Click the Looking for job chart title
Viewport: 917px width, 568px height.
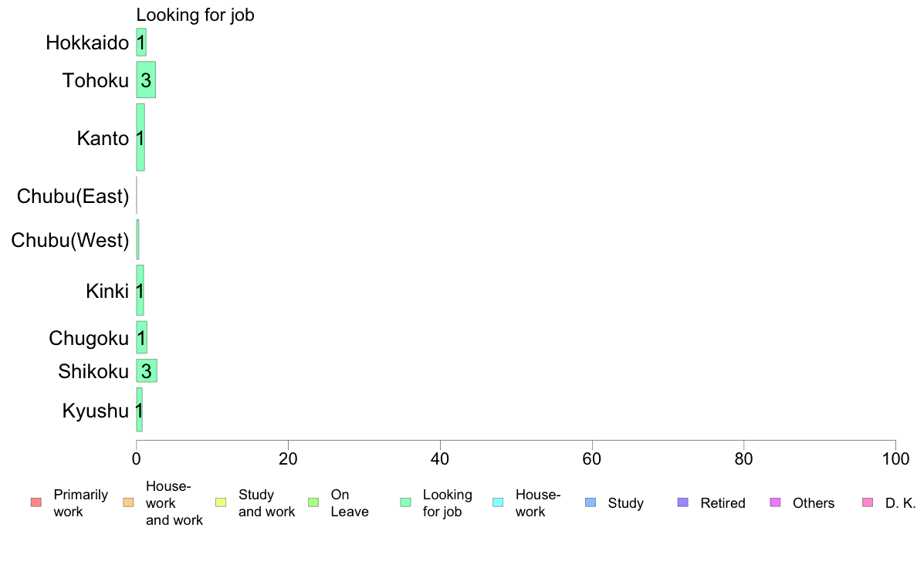[x=195, y=15]
